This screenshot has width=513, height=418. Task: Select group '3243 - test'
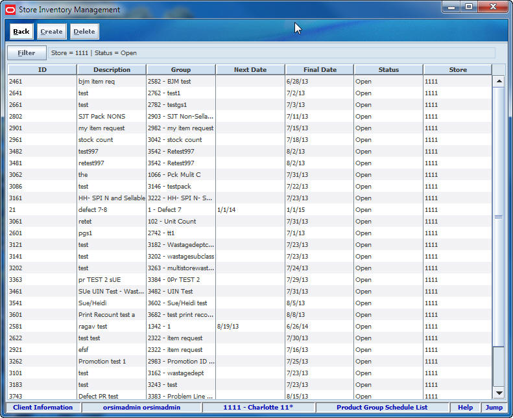pyautogui.click(x=162, y=385)
